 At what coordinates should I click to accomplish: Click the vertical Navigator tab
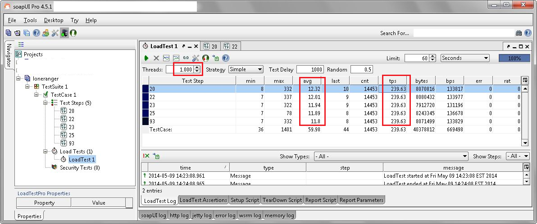9,55
